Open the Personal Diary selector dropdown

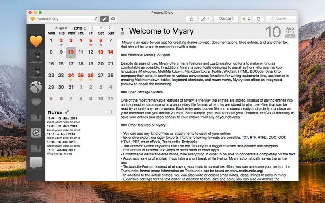(x=64, y=19)
